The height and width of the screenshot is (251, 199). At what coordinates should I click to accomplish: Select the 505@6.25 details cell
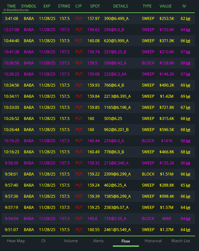tap(113, 119)
